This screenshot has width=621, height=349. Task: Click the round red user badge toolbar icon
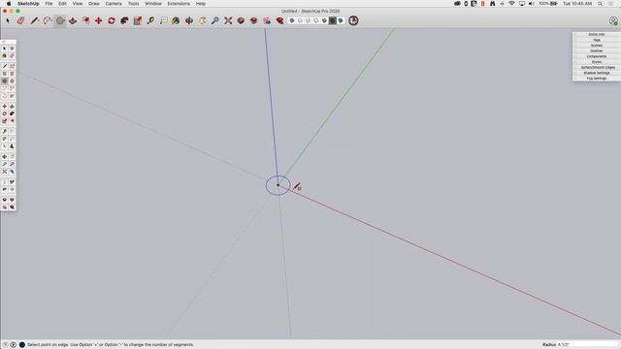tap(353, 20)
